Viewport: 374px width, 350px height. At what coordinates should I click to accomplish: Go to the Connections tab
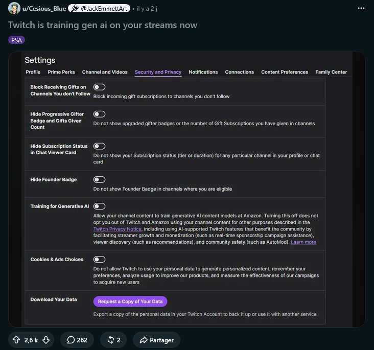239,72
